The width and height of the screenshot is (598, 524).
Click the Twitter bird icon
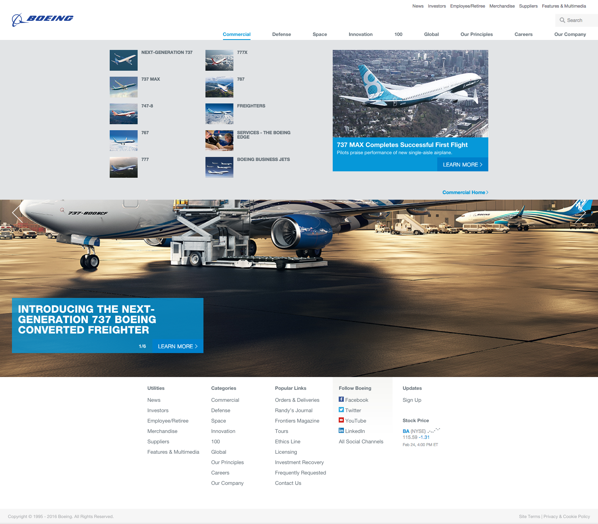(x=341, y=409)
